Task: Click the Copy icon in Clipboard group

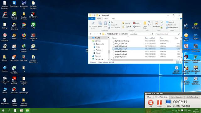Action: point(100,24)
